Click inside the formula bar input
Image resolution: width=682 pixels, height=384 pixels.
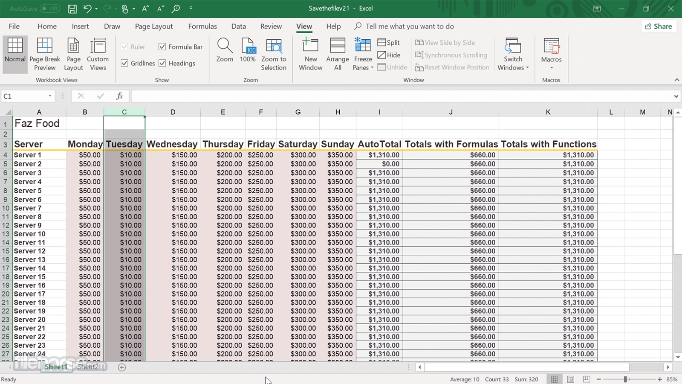click(x=401, y=96)
